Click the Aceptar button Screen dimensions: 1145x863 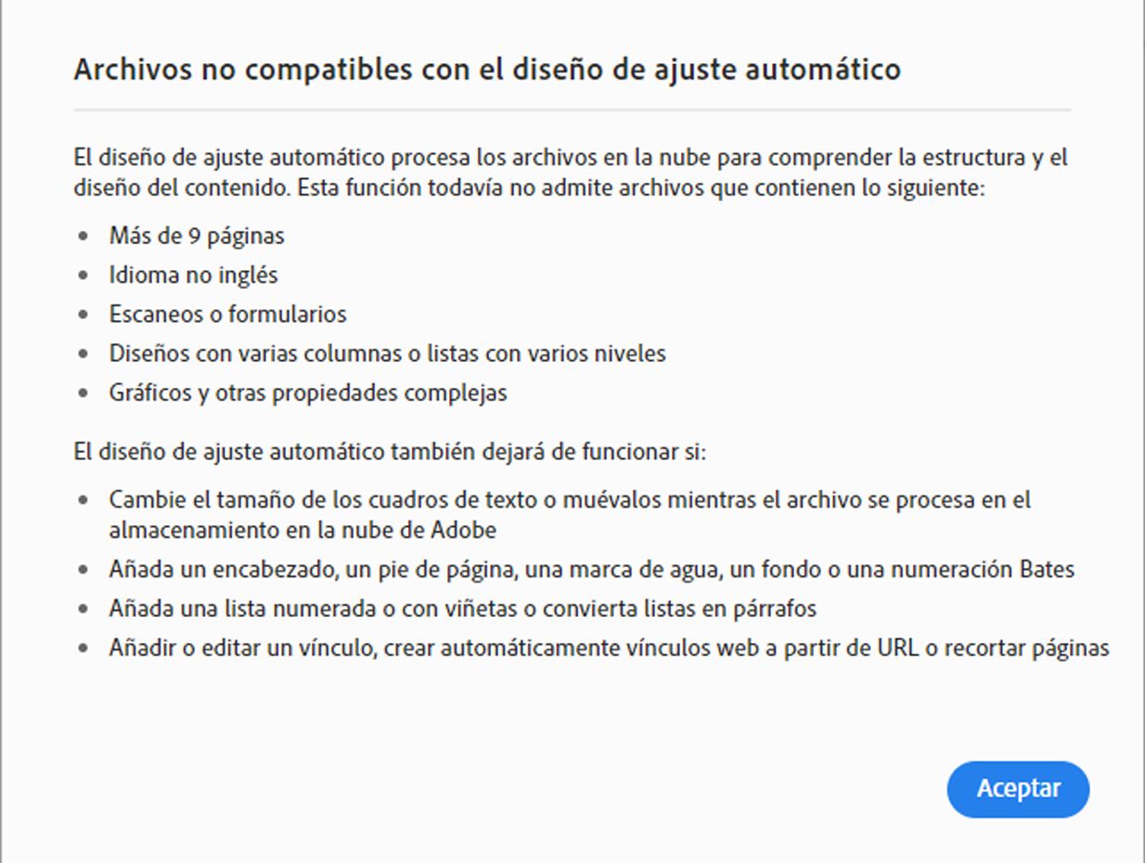click(x=1017, y=789)
